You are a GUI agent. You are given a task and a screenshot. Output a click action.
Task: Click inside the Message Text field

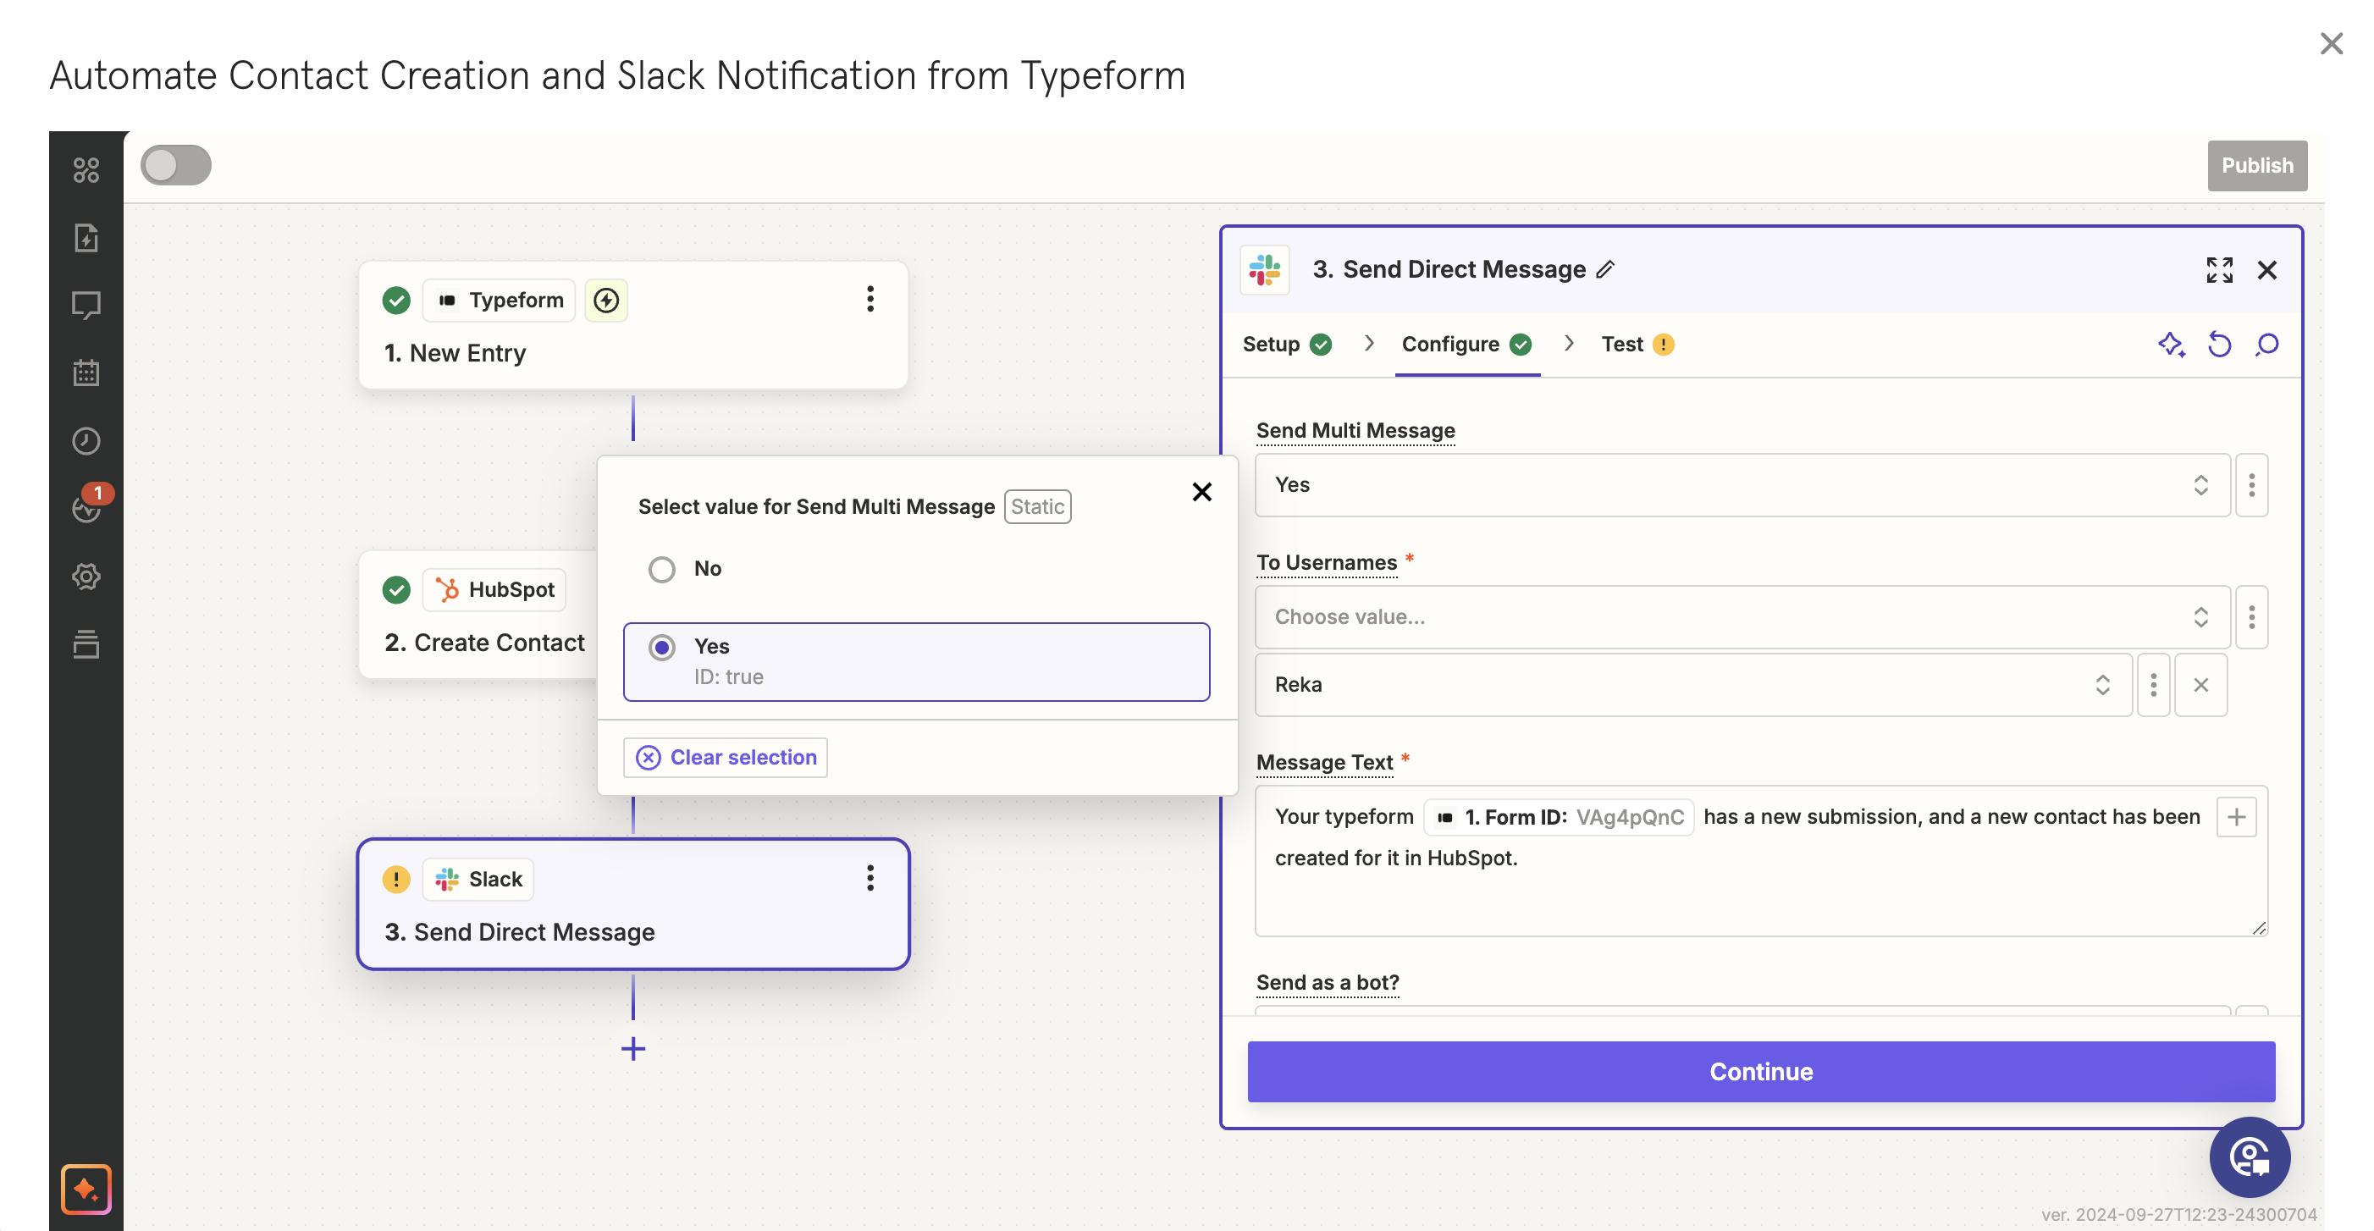click(1760, 862)
